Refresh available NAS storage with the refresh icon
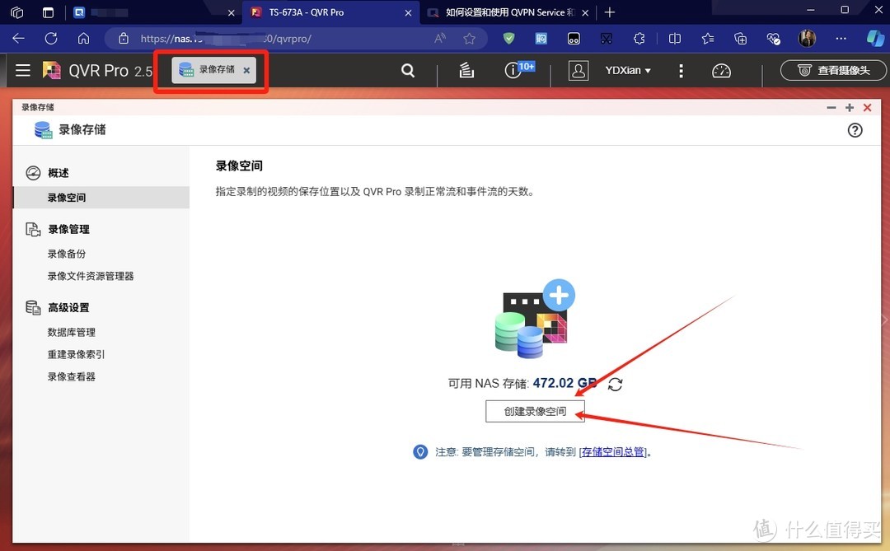890x551 pixels. click(x=615, y=383)
